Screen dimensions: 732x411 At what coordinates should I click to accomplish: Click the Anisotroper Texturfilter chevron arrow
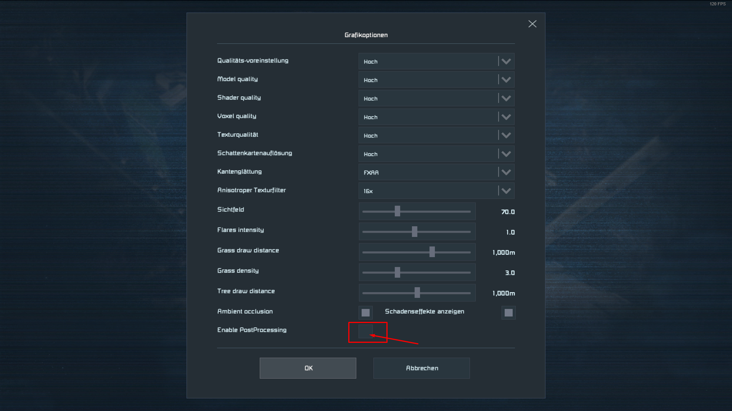coord(506,191)
